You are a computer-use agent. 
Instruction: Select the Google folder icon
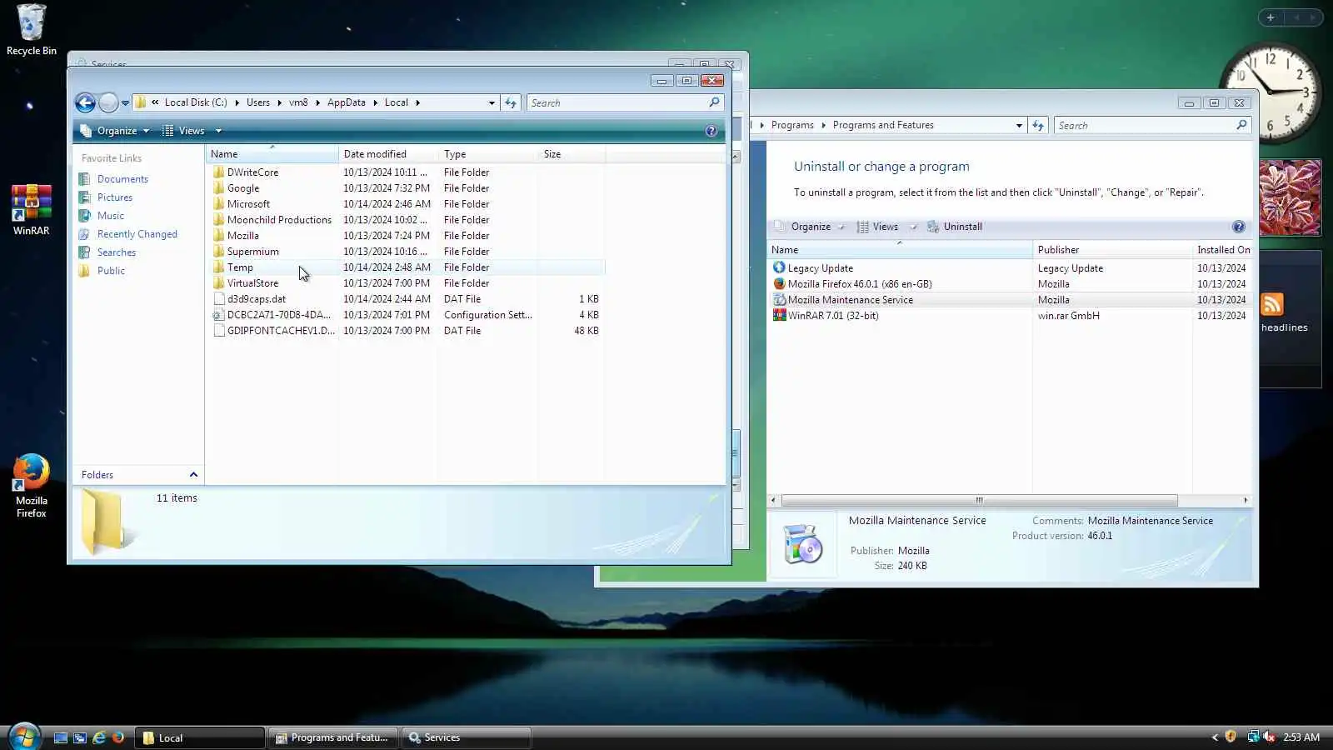[218, 188]
